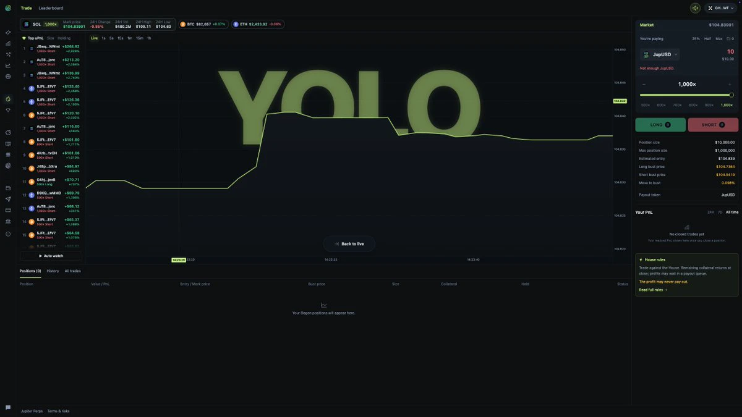Open the book icon in the sidebar
The image size is (742, 417).
pos(8,143)
